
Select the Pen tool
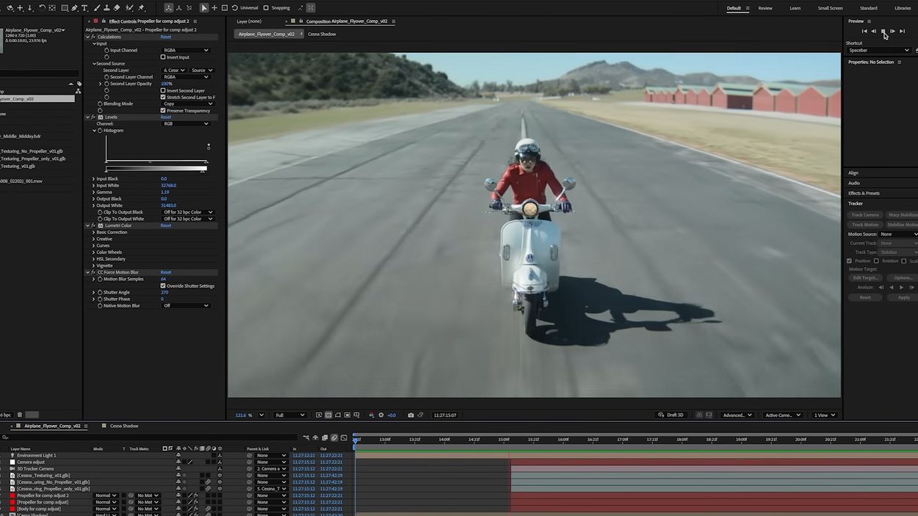coord(75,7)
